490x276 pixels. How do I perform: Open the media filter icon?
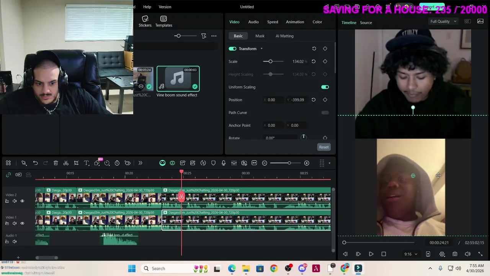pos(204,36)
